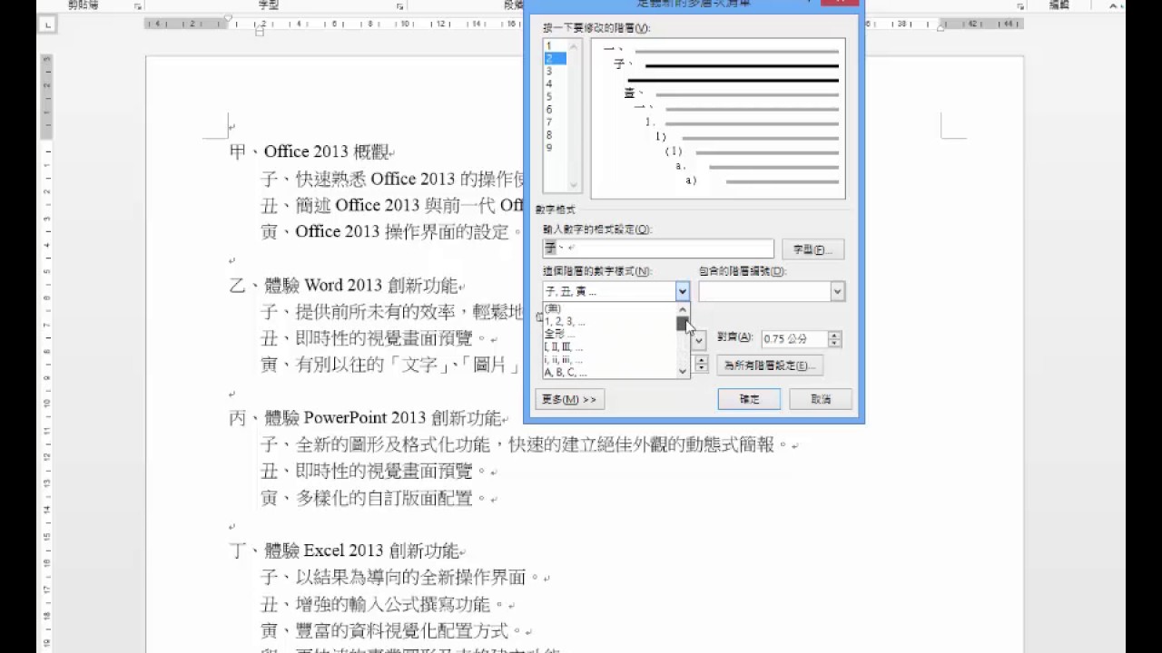Select left indent box marker on ruler
Screen dimensions: 1162x653
click(x=260, y=33)
